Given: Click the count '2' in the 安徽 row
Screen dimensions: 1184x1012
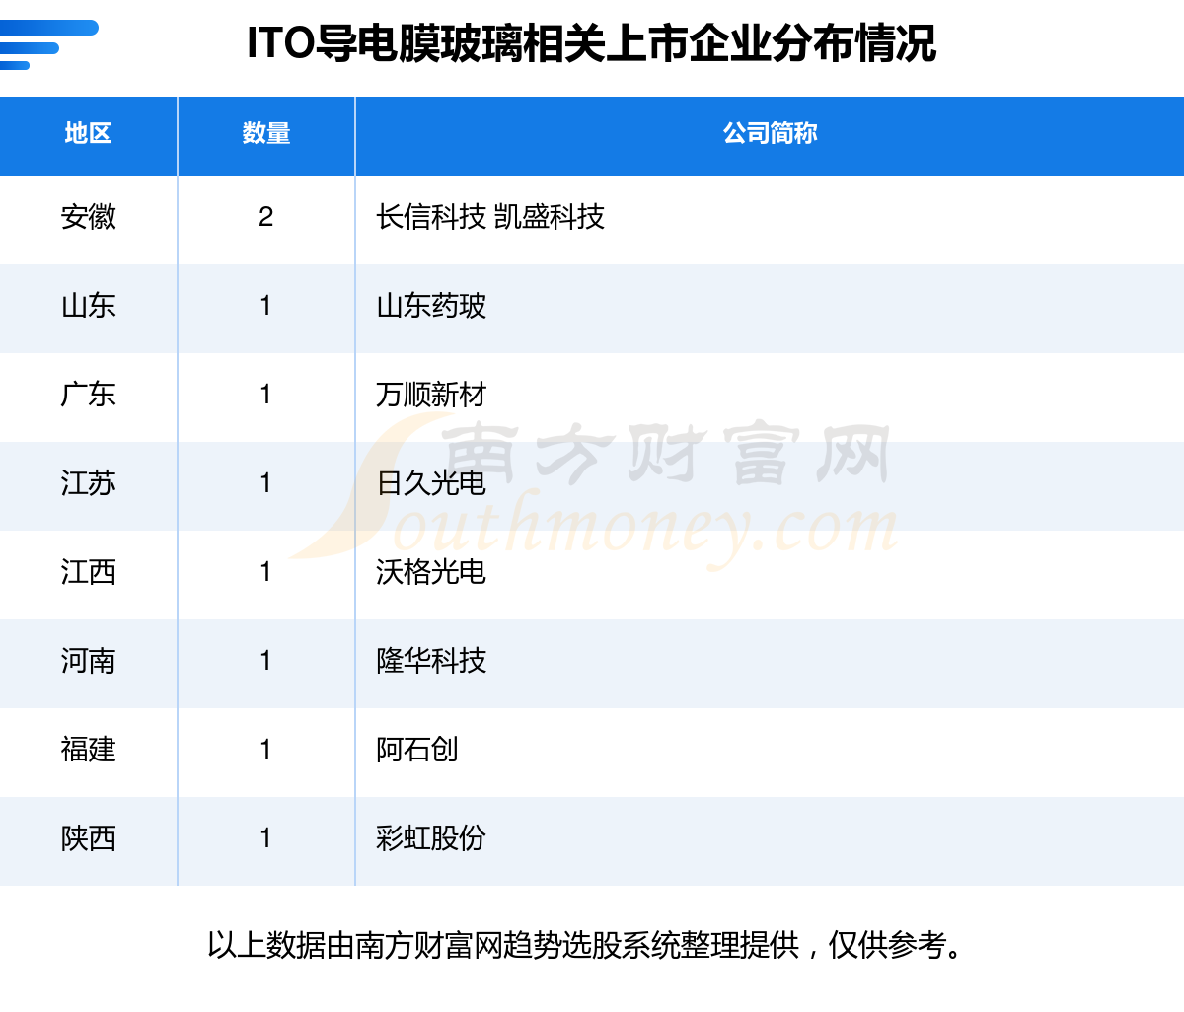Looking at the screenshot, I should coord(265,217).
